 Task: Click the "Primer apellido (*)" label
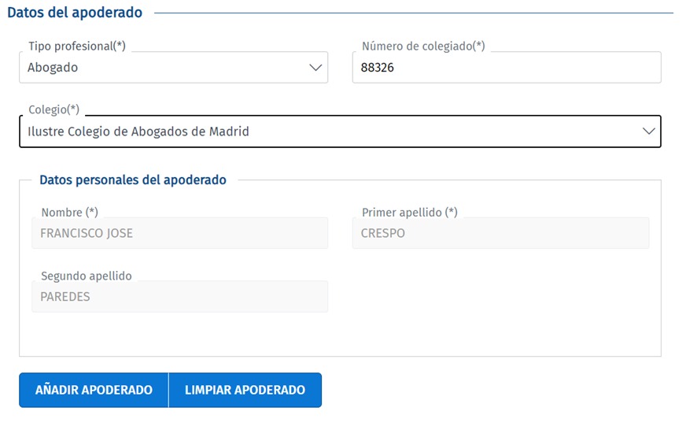(x=409, y=213)
